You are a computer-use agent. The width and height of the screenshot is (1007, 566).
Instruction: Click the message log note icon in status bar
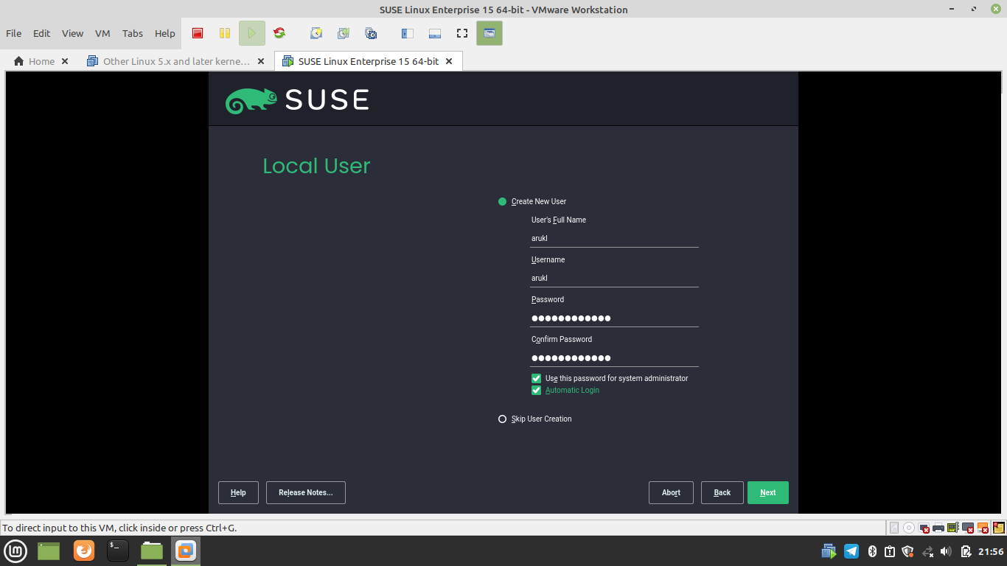tap(999, 528)
